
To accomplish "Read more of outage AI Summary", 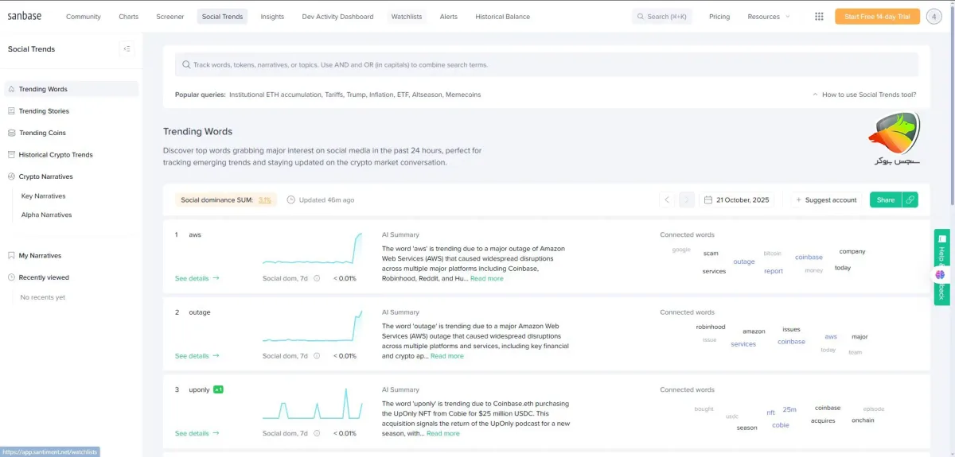I will [447, 356].
